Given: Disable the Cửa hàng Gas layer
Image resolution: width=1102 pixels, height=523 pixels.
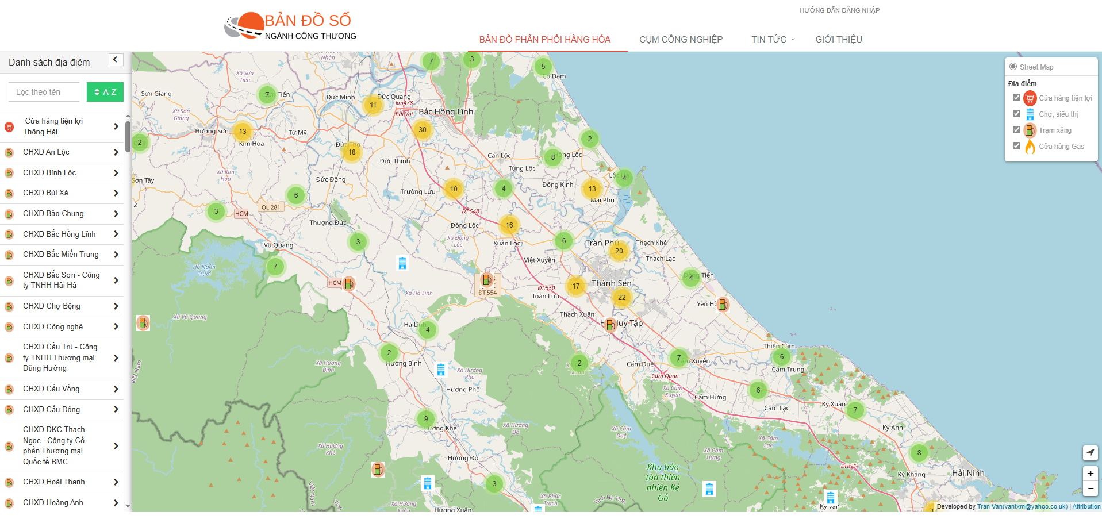Looking at the screenshot, I should coord(1016,146).
